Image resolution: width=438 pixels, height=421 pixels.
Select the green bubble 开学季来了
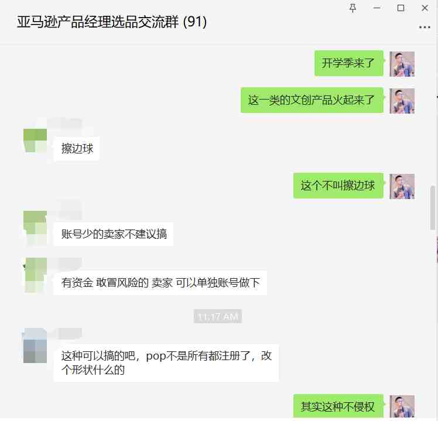pyautogui.click(x=349, y=63)
